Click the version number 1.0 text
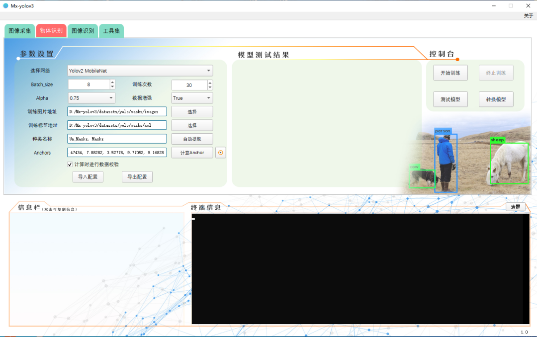This screenshot has height=337, width=537. [525, 332]
